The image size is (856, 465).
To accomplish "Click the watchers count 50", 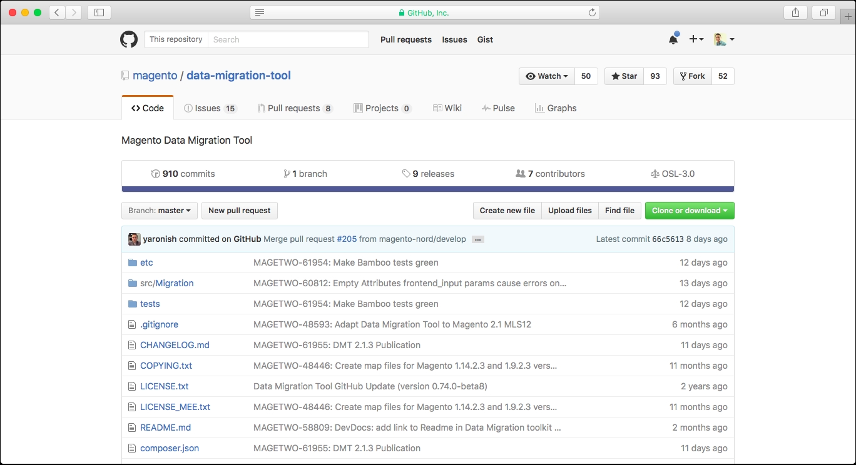I will (586, 76).
